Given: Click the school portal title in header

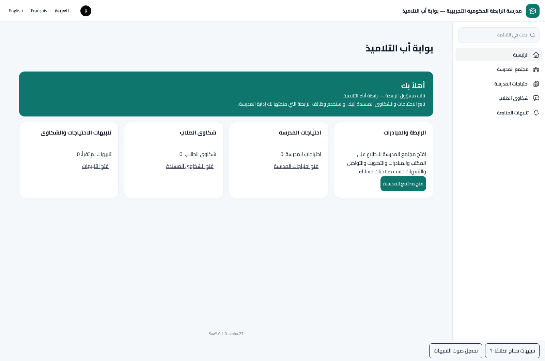Looking at the screenshot, I should [462, 11].
